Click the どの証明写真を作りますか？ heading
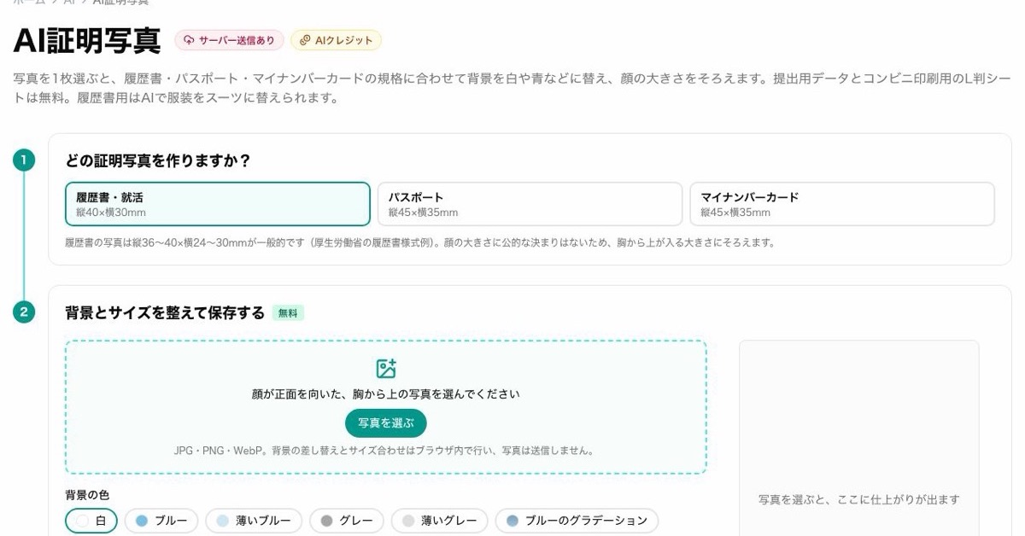The image size is (1025, 536). [x=157, y=160]
